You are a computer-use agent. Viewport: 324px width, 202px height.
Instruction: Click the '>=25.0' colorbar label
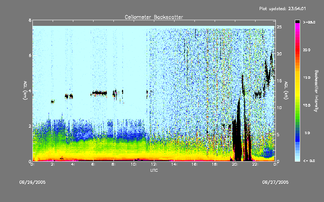point(309,22)
